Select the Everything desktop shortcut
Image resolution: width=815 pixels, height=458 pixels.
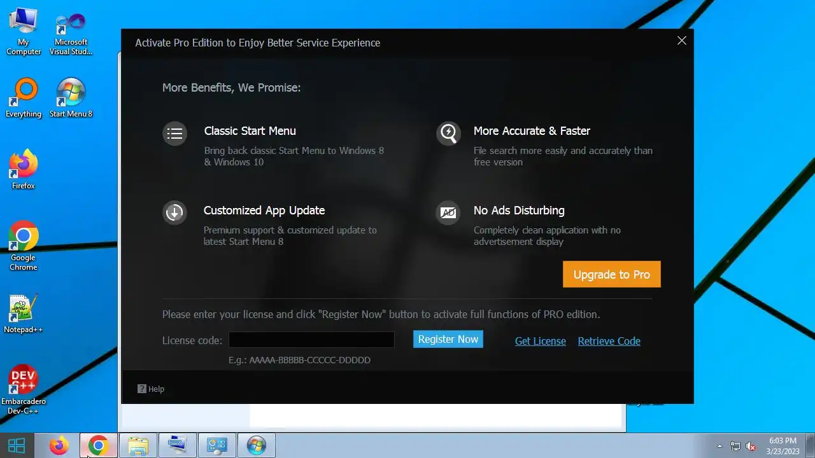24,98
